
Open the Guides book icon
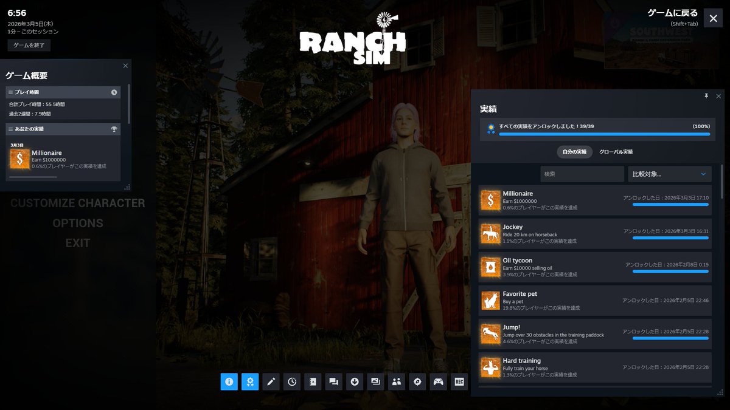313,381
